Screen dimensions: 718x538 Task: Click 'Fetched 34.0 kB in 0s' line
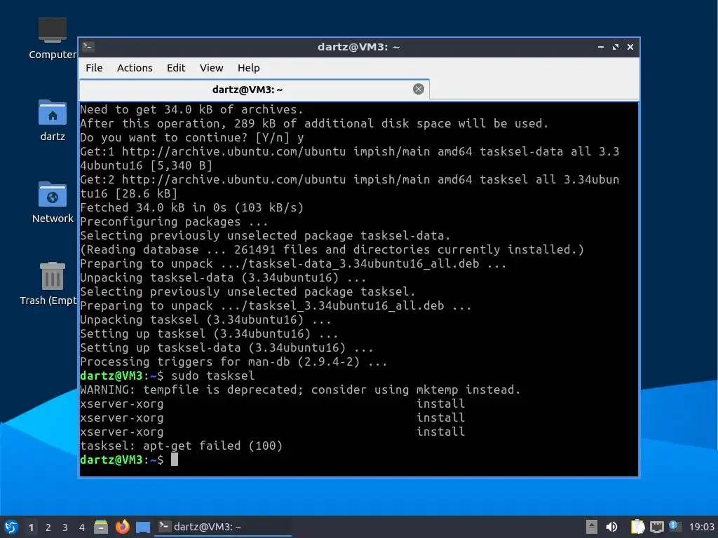coord(192,207)
